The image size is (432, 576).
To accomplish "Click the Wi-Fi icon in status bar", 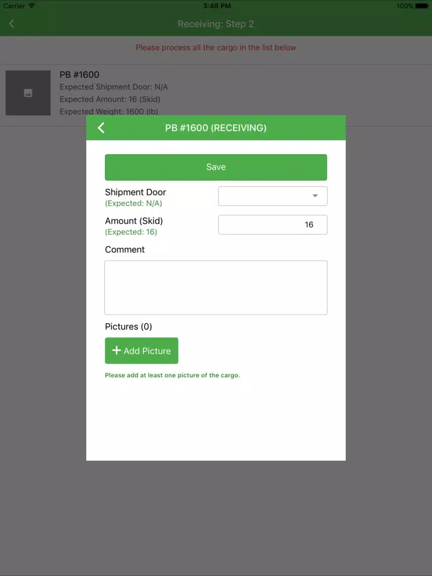I will pyautogui.click(x=31, y=6).
